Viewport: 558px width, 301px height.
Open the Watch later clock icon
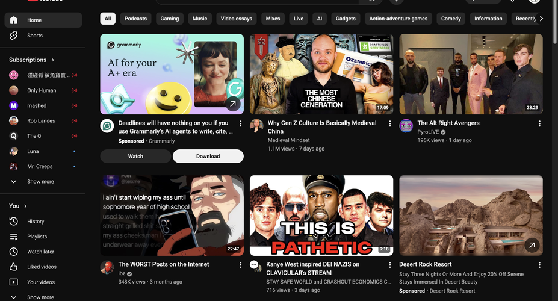13,252
